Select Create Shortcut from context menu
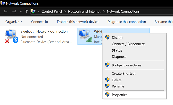This screenshot has height=105, width=173. click(124, 73)
